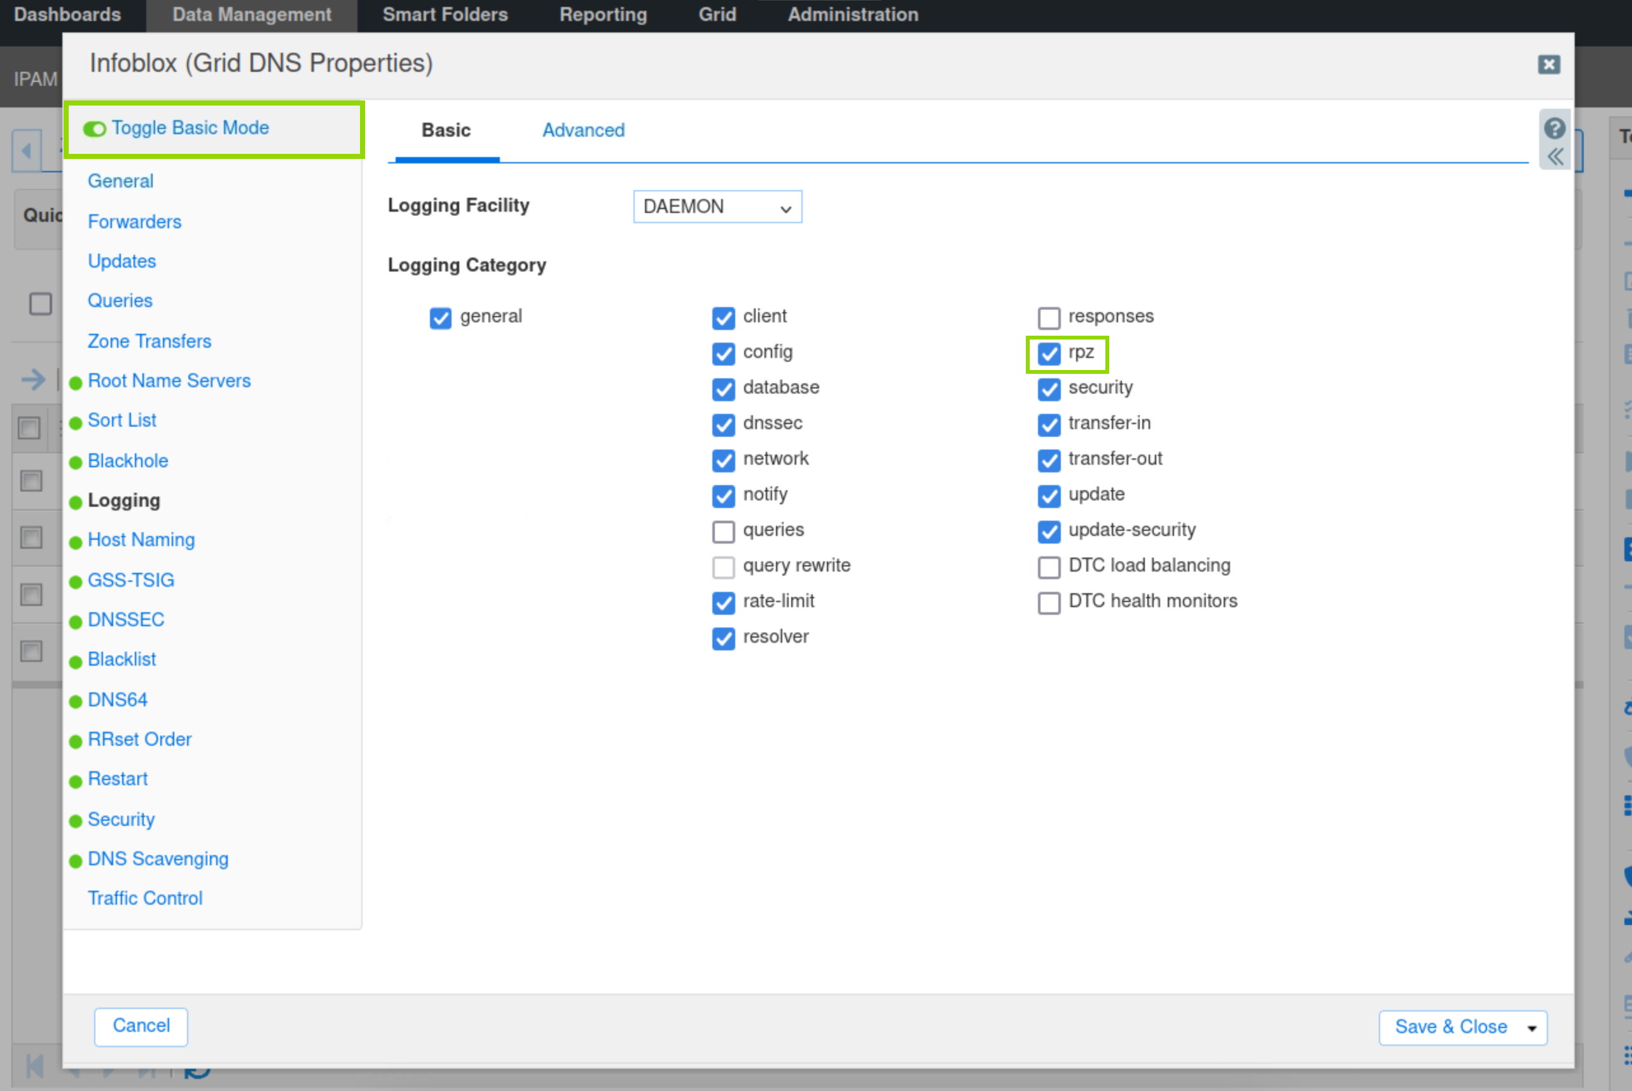The height and width of the screenshot is (1091, 1632).
Task: Open the Logging Facility DAEMON dropdown
Action: tap(717, 207)
